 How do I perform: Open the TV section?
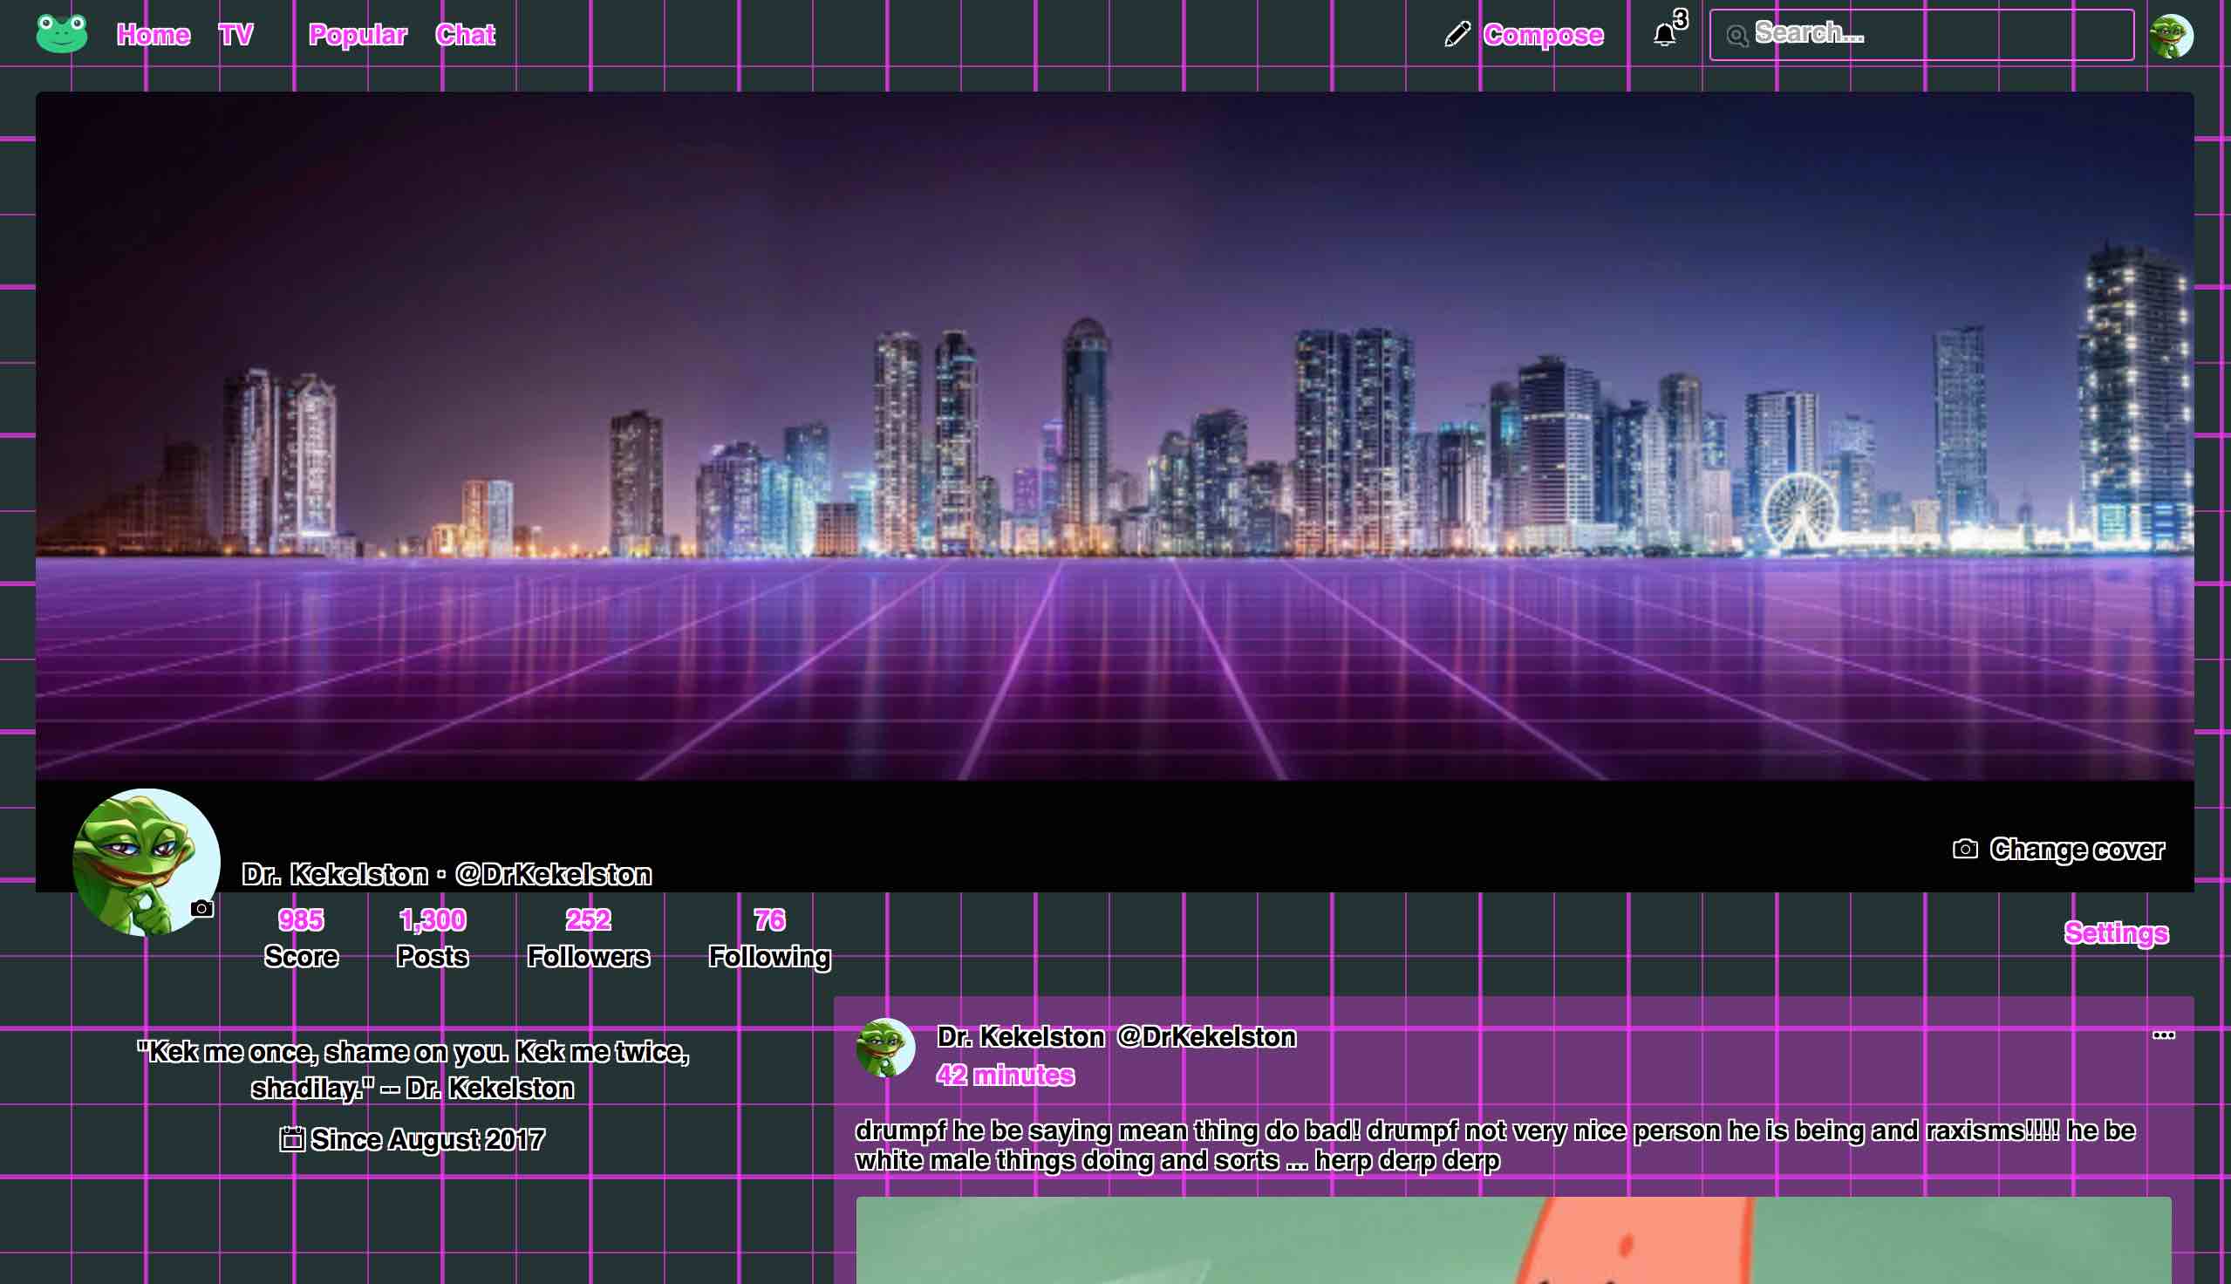235,34
